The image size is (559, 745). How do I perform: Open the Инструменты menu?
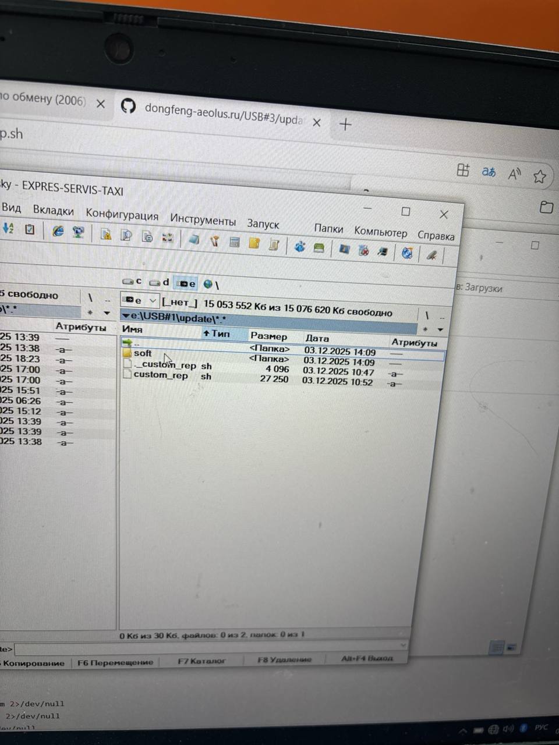click(203, 220)
